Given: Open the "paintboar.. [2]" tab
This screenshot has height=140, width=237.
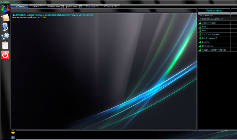Looking at the screenshot, I should tap(74, 6).
